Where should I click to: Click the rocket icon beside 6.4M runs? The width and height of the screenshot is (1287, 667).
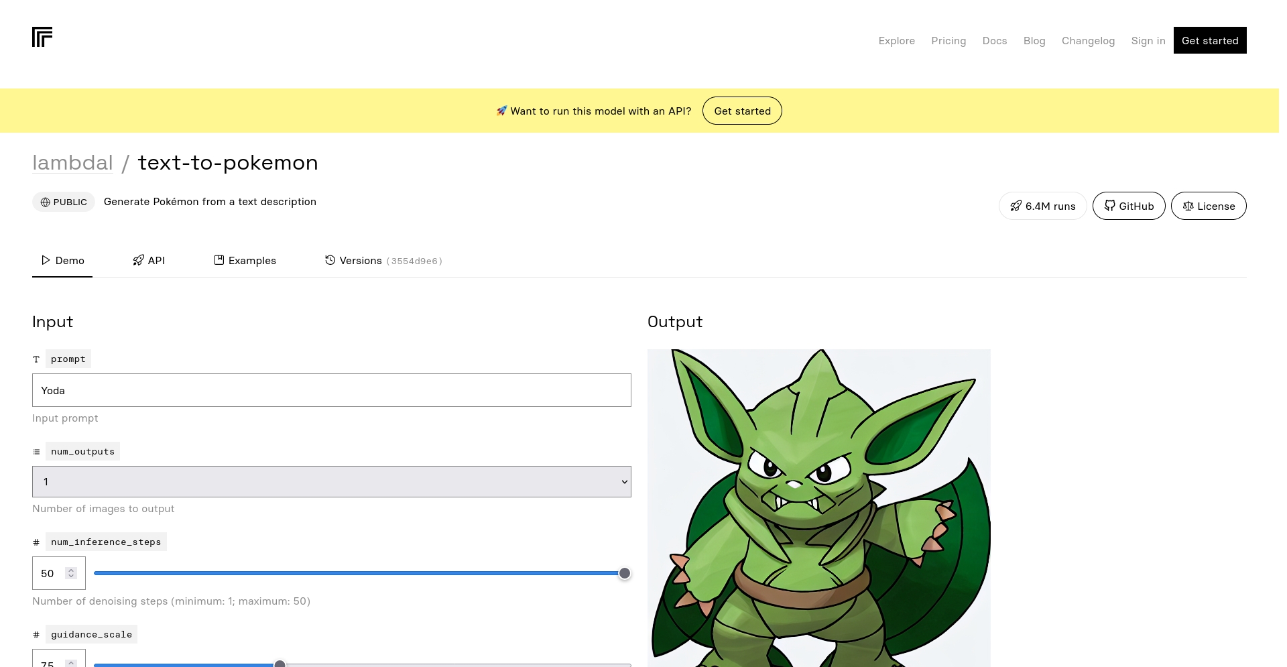click(1016, 206)
